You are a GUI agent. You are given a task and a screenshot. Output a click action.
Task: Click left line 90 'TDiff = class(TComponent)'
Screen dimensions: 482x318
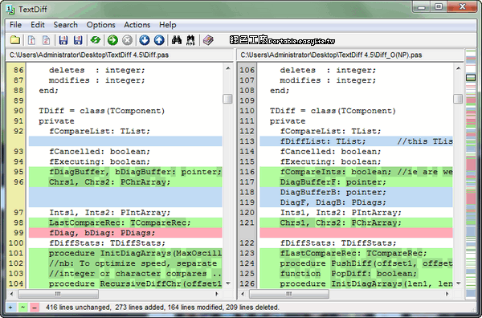102,111
